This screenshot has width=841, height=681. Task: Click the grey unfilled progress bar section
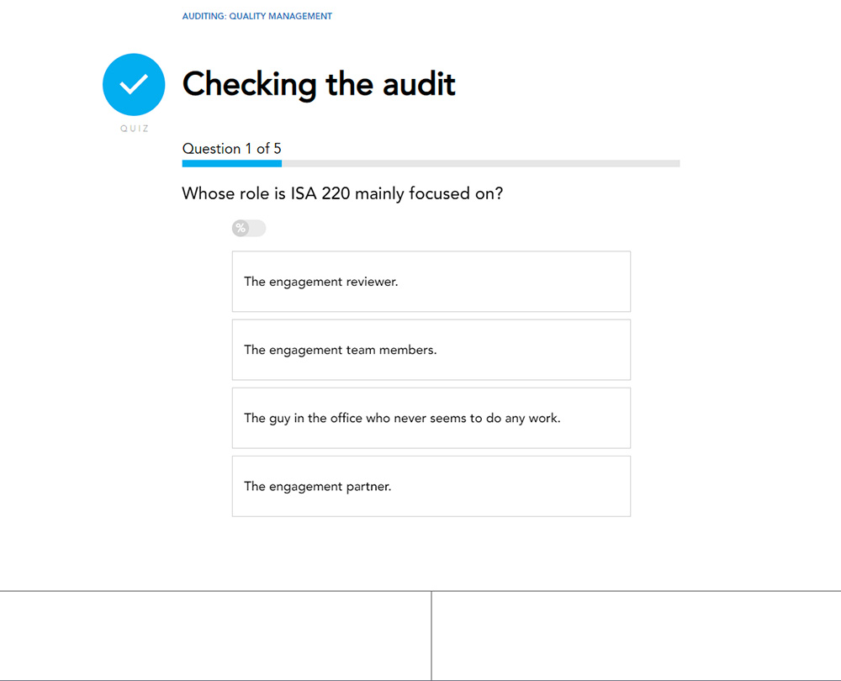[479, 163]
